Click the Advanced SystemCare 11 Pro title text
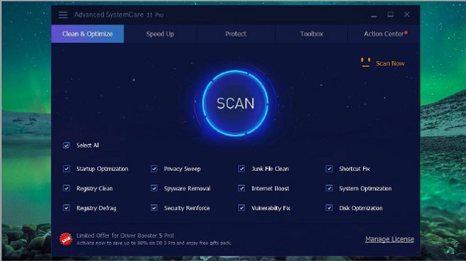Screen dimensions: 466x261 (119, 15)
